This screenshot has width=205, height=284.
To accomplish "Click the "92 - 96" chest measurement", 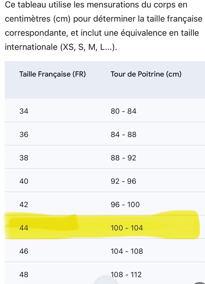I will click(x=123, y=182).
